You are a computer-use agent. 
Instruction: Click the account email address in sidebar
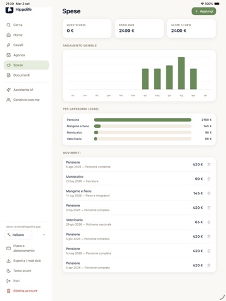pos(23,226)
